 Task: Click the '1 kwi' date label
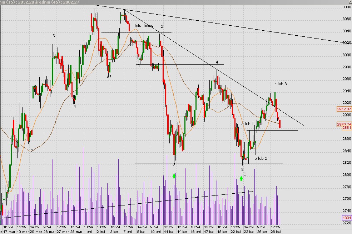click(x=88, y=232)
